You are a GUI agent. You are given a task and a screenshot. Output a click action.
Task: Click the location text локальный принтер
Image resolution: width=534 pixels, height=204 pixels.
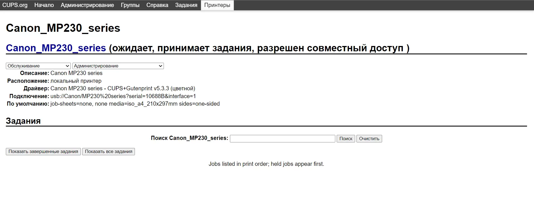click(76, 81)
